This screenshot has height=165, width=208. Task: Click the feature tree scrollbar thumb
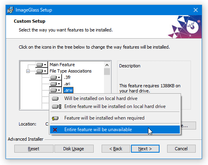click(107, 71)
